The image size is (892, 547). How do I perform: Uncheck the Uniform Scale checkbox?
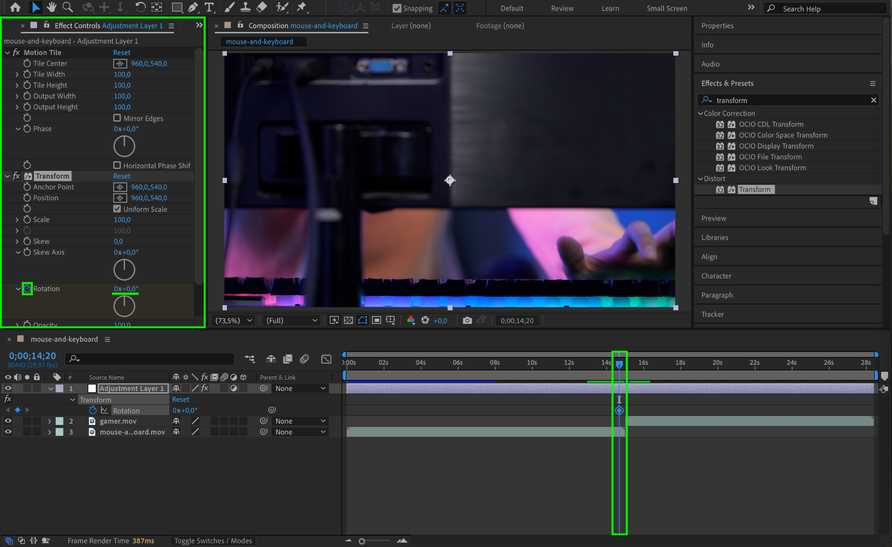pos(117,209)
